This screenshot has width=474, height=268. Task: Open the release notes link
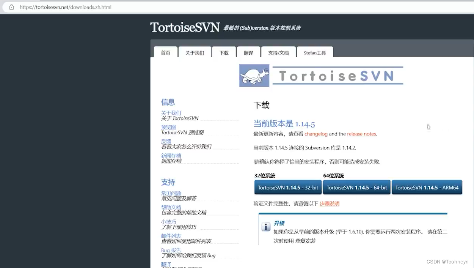361,134
